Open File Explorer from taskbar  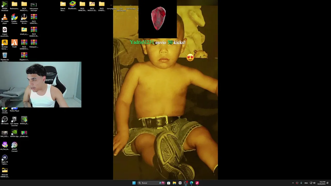point(174,183)
